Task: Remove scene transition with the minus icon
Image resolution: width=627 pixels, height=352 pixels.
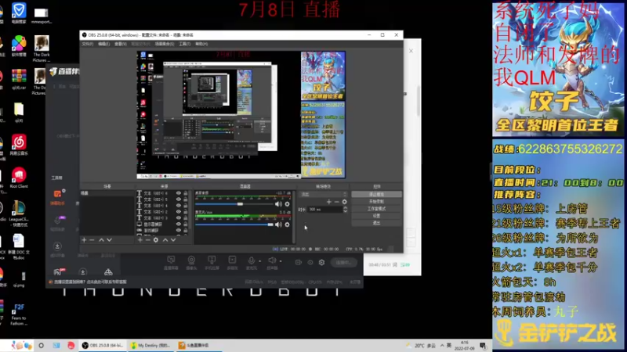Action: pos(337,202)
